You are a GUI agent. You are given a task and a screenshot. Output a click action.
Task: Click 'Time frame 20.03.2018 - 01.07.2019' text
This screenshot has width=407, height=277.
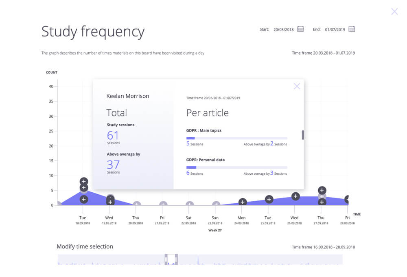point(324,53)
